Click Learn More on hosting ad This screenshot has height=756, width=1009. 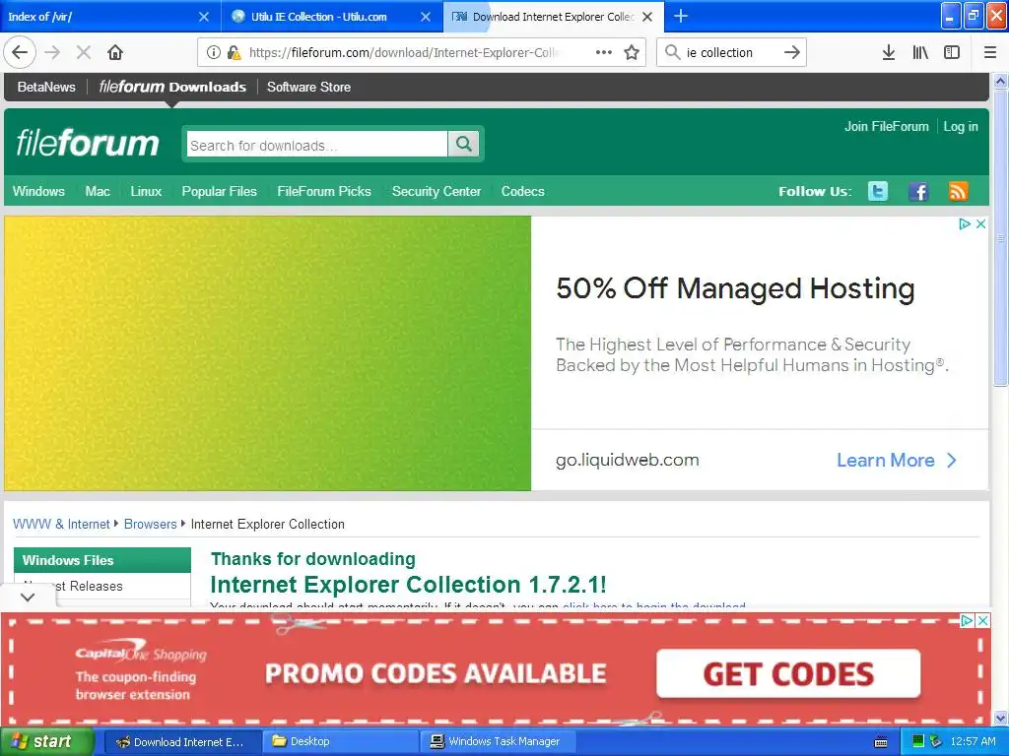[897, 461]
